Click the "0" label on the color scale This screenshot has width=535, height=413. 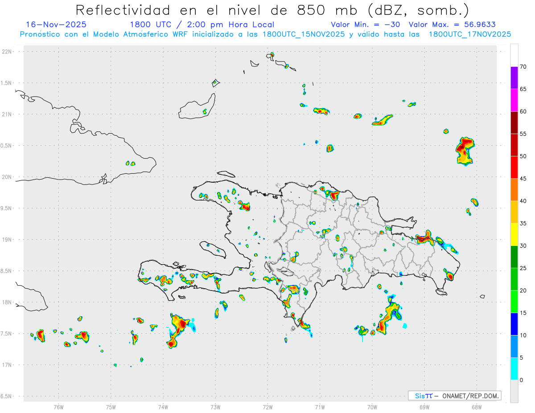(521, 380)
